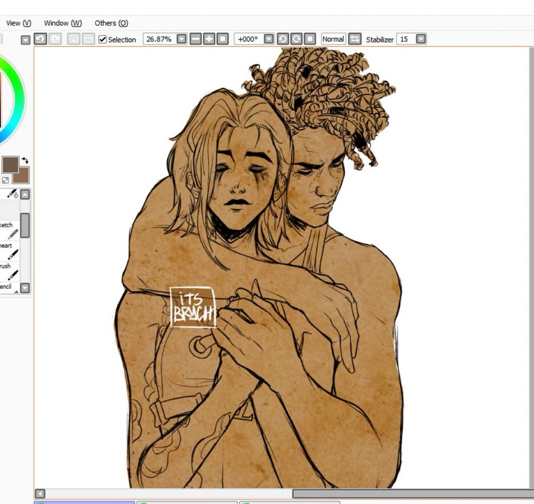
Task: Open the dropdown arrow left of Undo
Action: [26, 40]
